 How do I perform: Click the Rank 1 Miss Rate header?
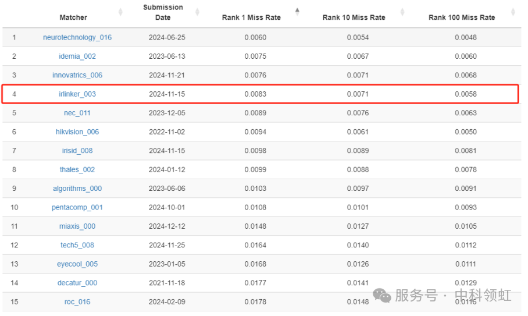pyautogui.click(x=251, y=17)
